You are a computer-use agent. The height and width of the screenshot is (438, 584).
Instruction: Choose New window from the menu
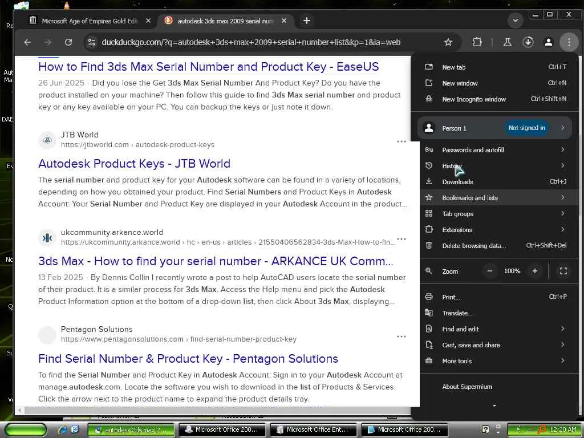496,83
